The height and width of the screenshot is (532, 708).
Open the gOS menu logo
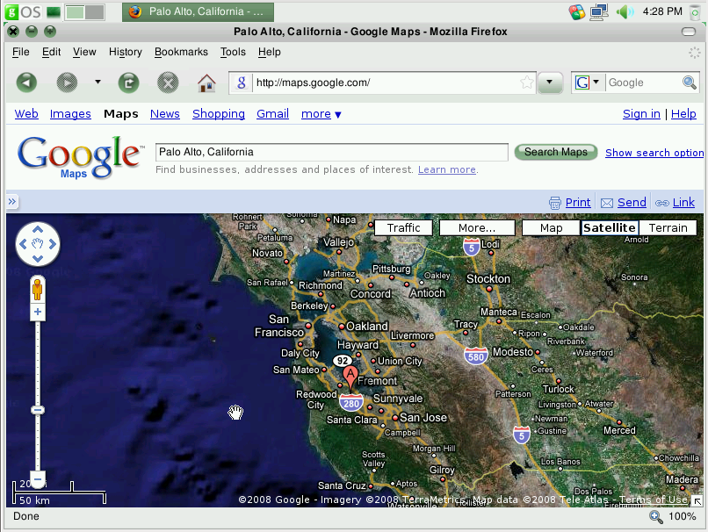24,11
